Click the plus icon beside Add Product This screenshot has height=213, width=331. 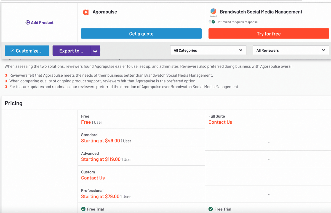28,23
